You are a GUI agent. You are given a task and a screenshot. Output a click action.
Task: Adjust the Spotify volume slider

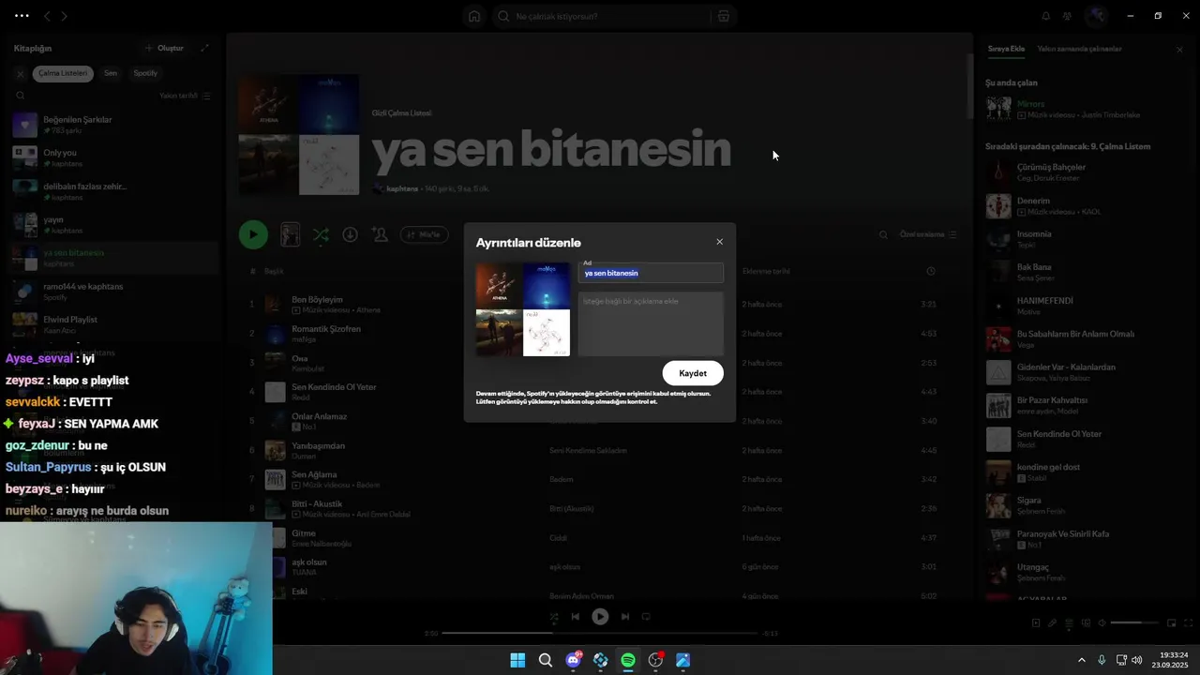click(1134, 622)
